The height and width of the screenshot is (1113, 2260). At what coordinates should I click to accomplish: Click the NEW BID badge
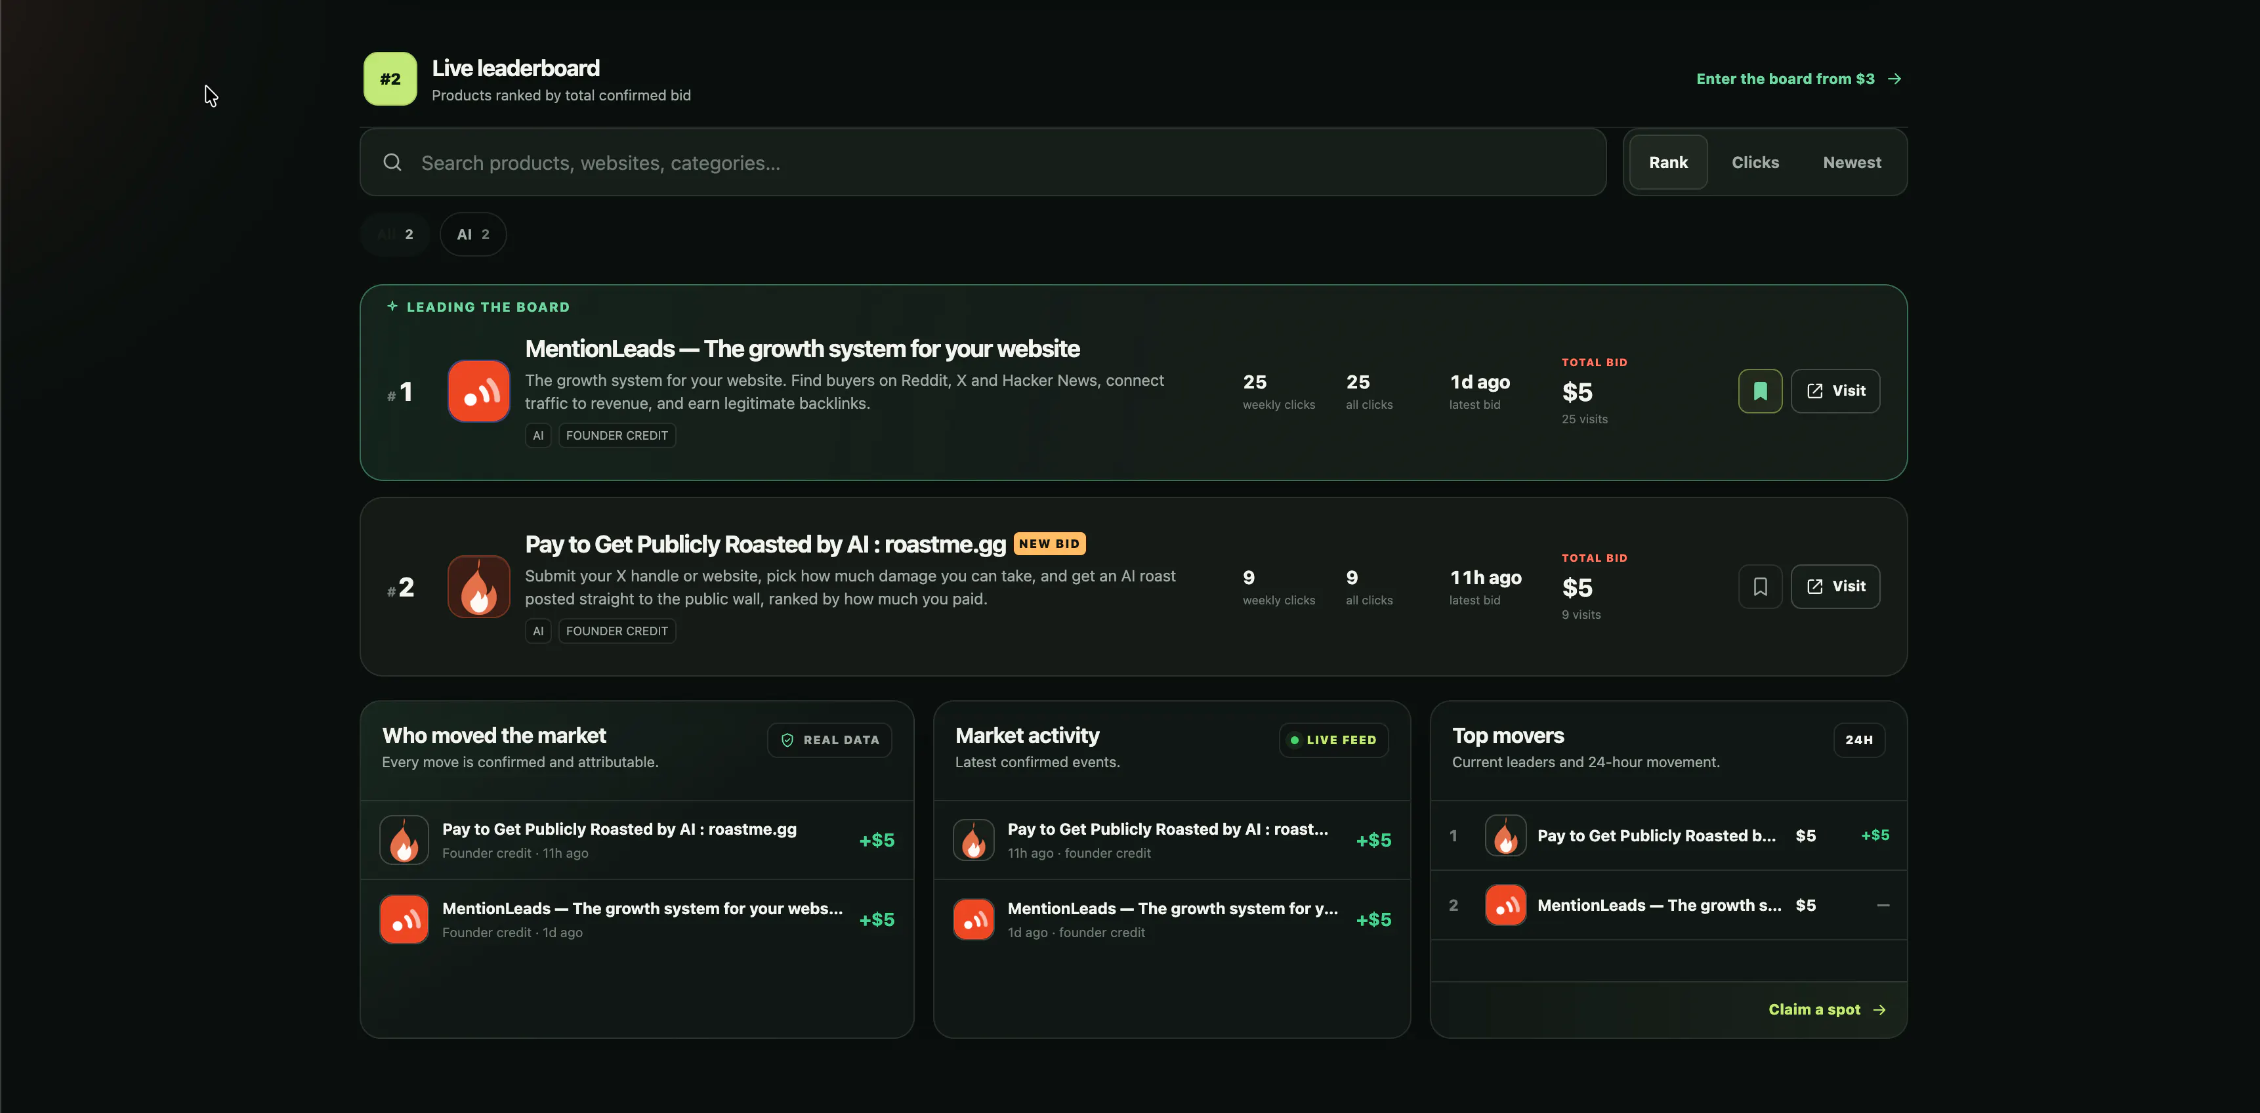pyautogui.click(x=1049, y=544)
